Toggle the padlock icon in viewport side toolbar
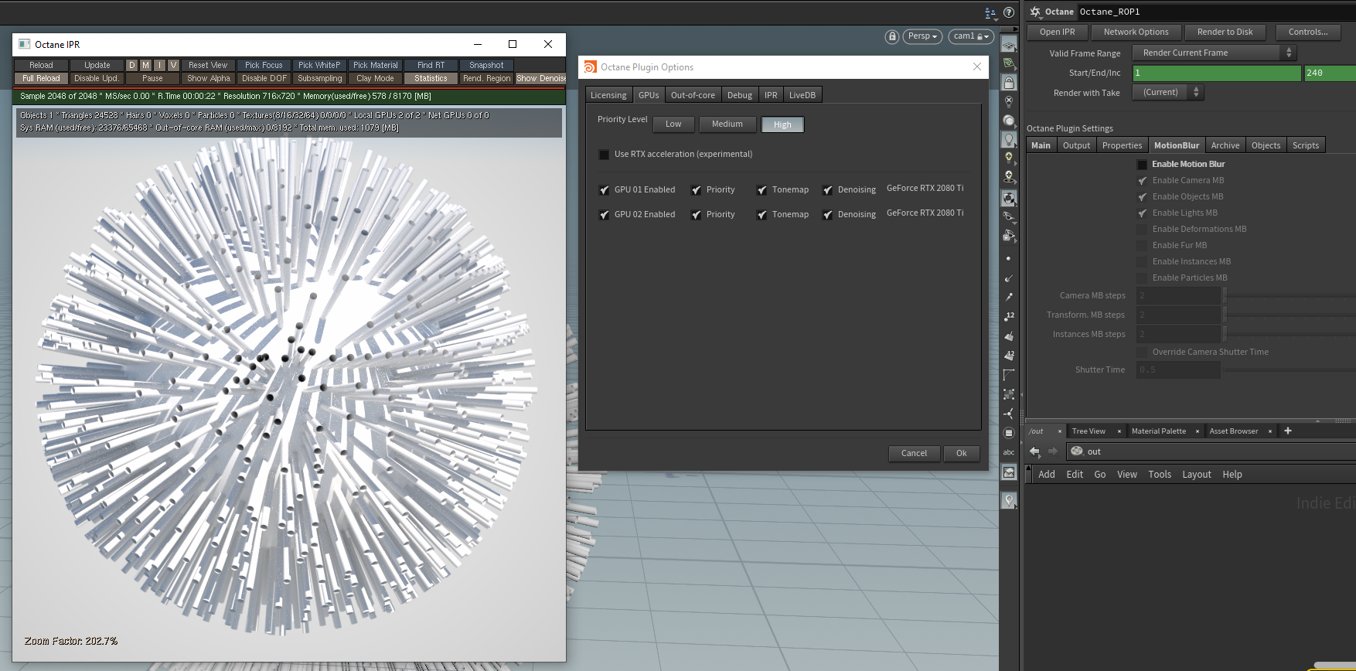The height and width of the screenshot is (671, 1356). [1009, 82]
